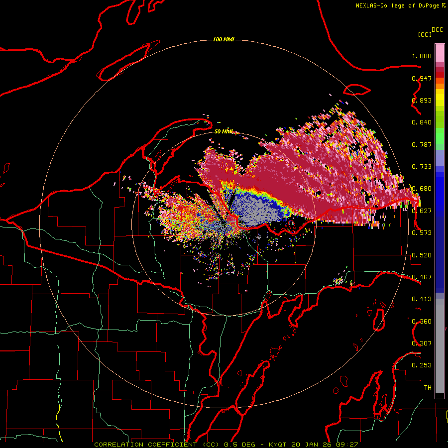Screen dimensions: 448x448
Task: Select the 0.733 scale value
Action: tap(422, 167)
